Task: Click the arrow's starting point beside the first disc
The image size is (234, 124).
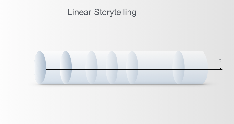Action: 46,69
